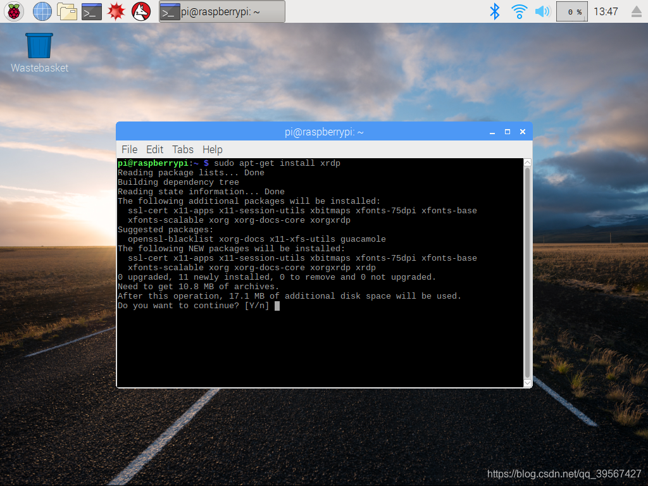Viewport: 648px width, 486px height.
Task: Open the File Manager folder icon
Action: (67, 11)
